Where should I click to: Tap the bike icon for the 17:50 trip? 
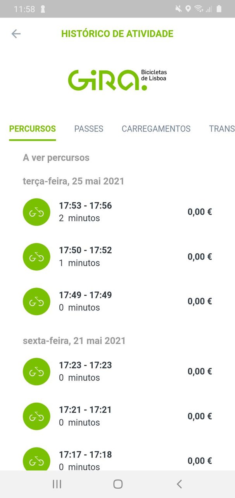(36, 256)
